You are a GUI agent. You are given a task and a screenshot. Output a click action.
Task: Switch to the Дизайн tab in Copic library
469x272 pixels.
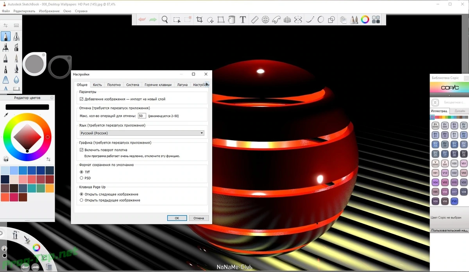pyautogui.click(x=460, y=111)
